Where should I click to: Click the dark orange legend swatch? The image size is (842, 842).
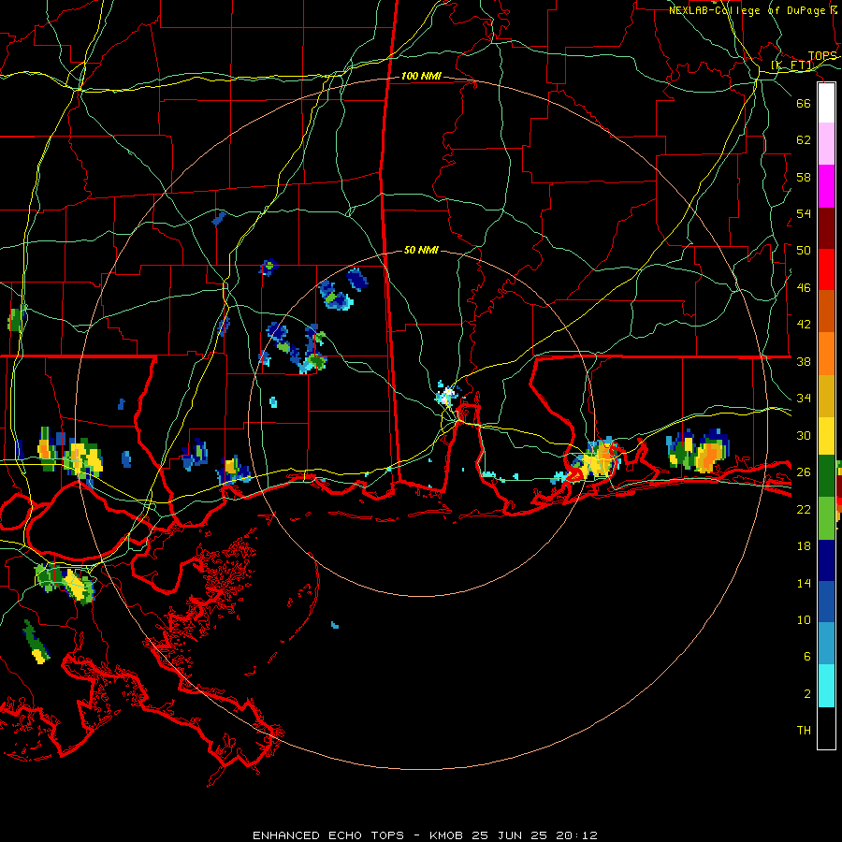[x=826, y=311]
